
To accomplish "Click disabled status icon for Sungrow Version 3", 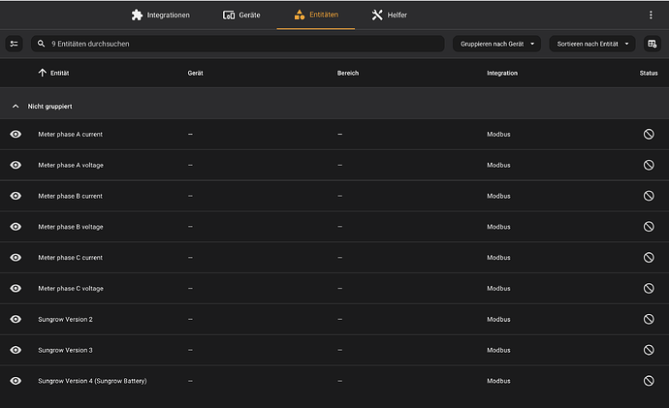I will point(649,350).
